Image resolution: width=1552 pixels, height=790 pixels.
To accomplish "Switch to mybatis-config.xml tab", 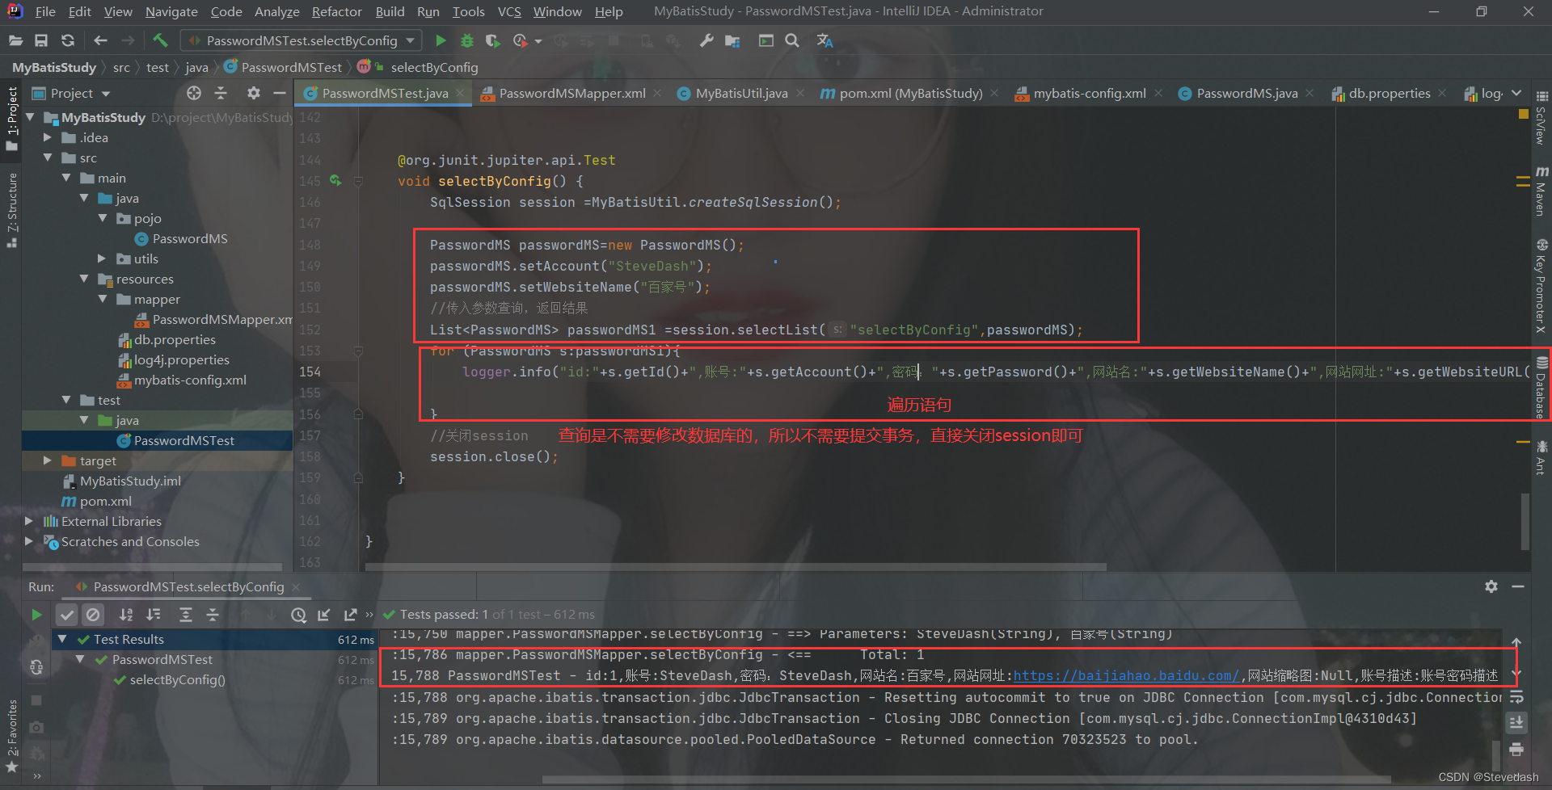I will tap(1089, 94).
